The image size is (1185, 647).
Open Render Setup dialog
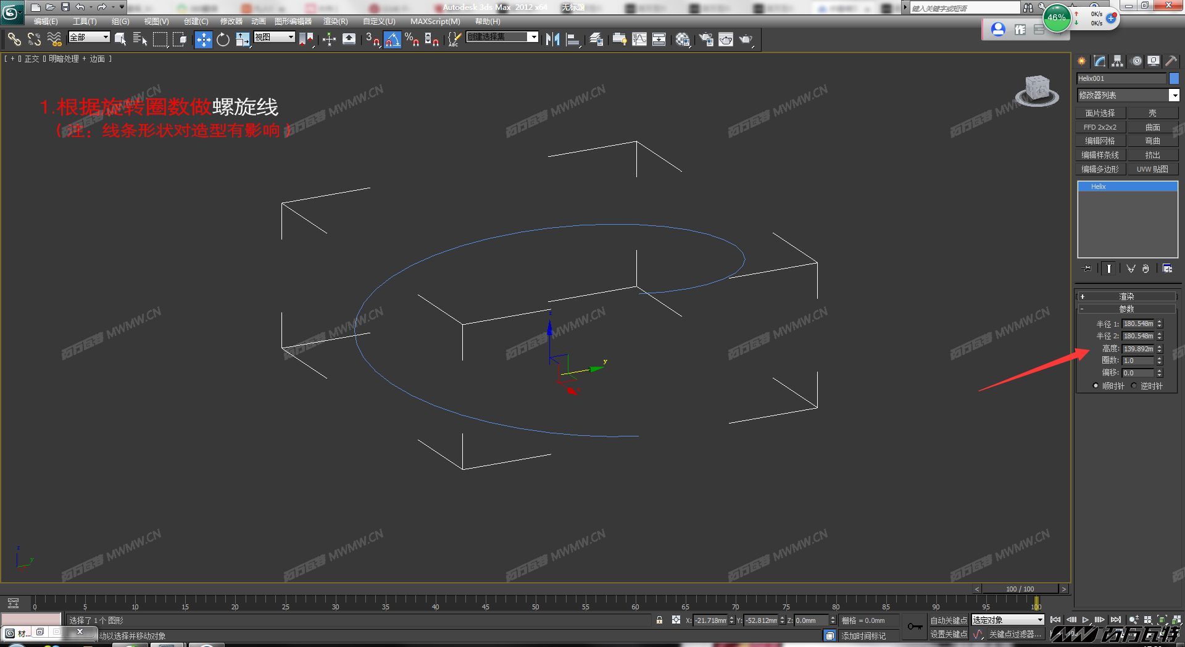pos(705,40)
